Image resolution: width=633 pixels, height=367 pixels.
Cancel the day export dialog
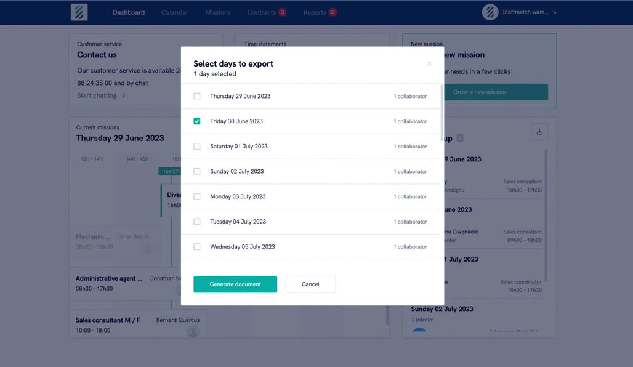[310, 284]
